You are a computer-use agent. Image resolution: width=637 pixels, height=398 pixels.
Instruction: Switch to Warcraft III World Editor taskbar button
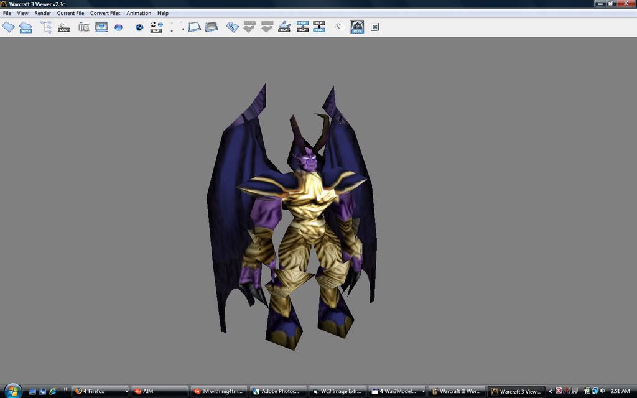pyautogui.click(x=456, y=392)
